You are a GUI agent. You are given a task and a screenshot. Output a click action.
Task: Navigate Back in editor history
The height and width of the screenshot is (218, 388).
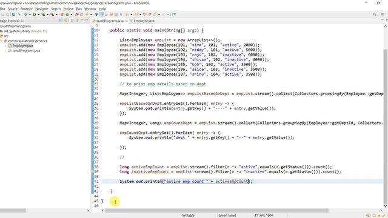[x=155, y=15]
